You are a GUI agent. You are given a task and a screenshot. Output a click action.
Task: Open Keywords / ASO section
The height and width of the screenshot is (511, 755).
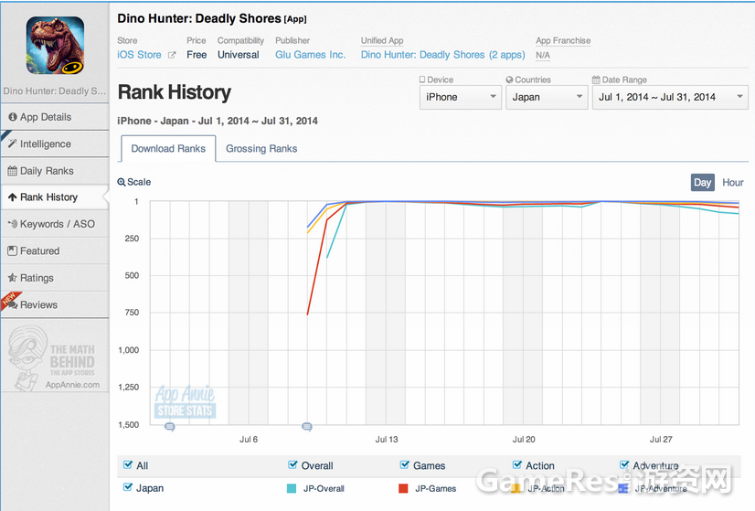coord(55,224)
